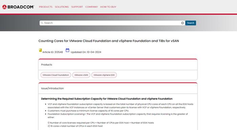Image resolution: width=237 pixels, height=130 pixels.
Task: Click the Broadcom logo
Action: [x=18, y=7]
